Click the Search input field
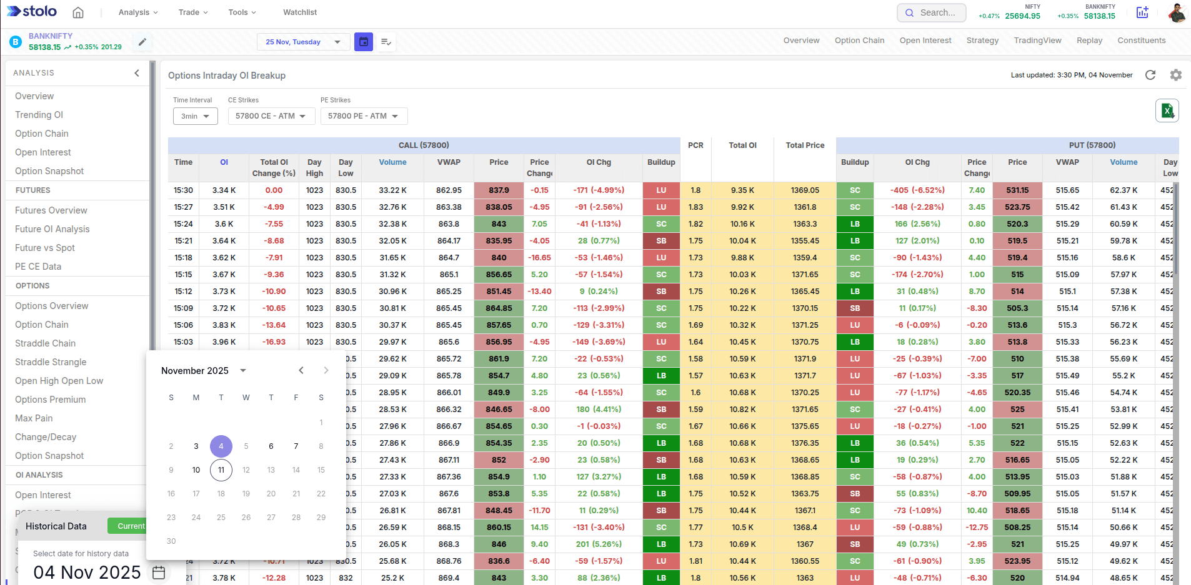 (932, 12)
